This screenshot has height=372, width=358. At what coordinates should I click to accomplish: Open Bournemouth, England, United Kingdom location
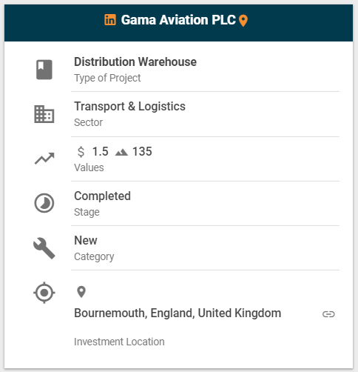[x=178, y=313]
